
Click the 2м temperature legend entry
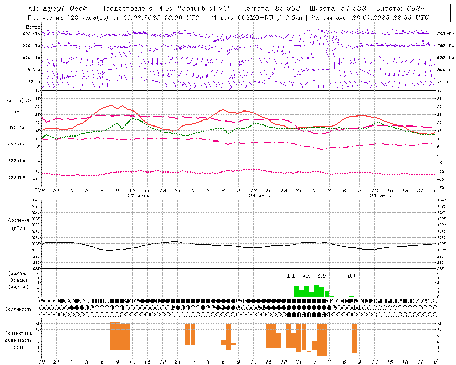click(x=17, y=112)
